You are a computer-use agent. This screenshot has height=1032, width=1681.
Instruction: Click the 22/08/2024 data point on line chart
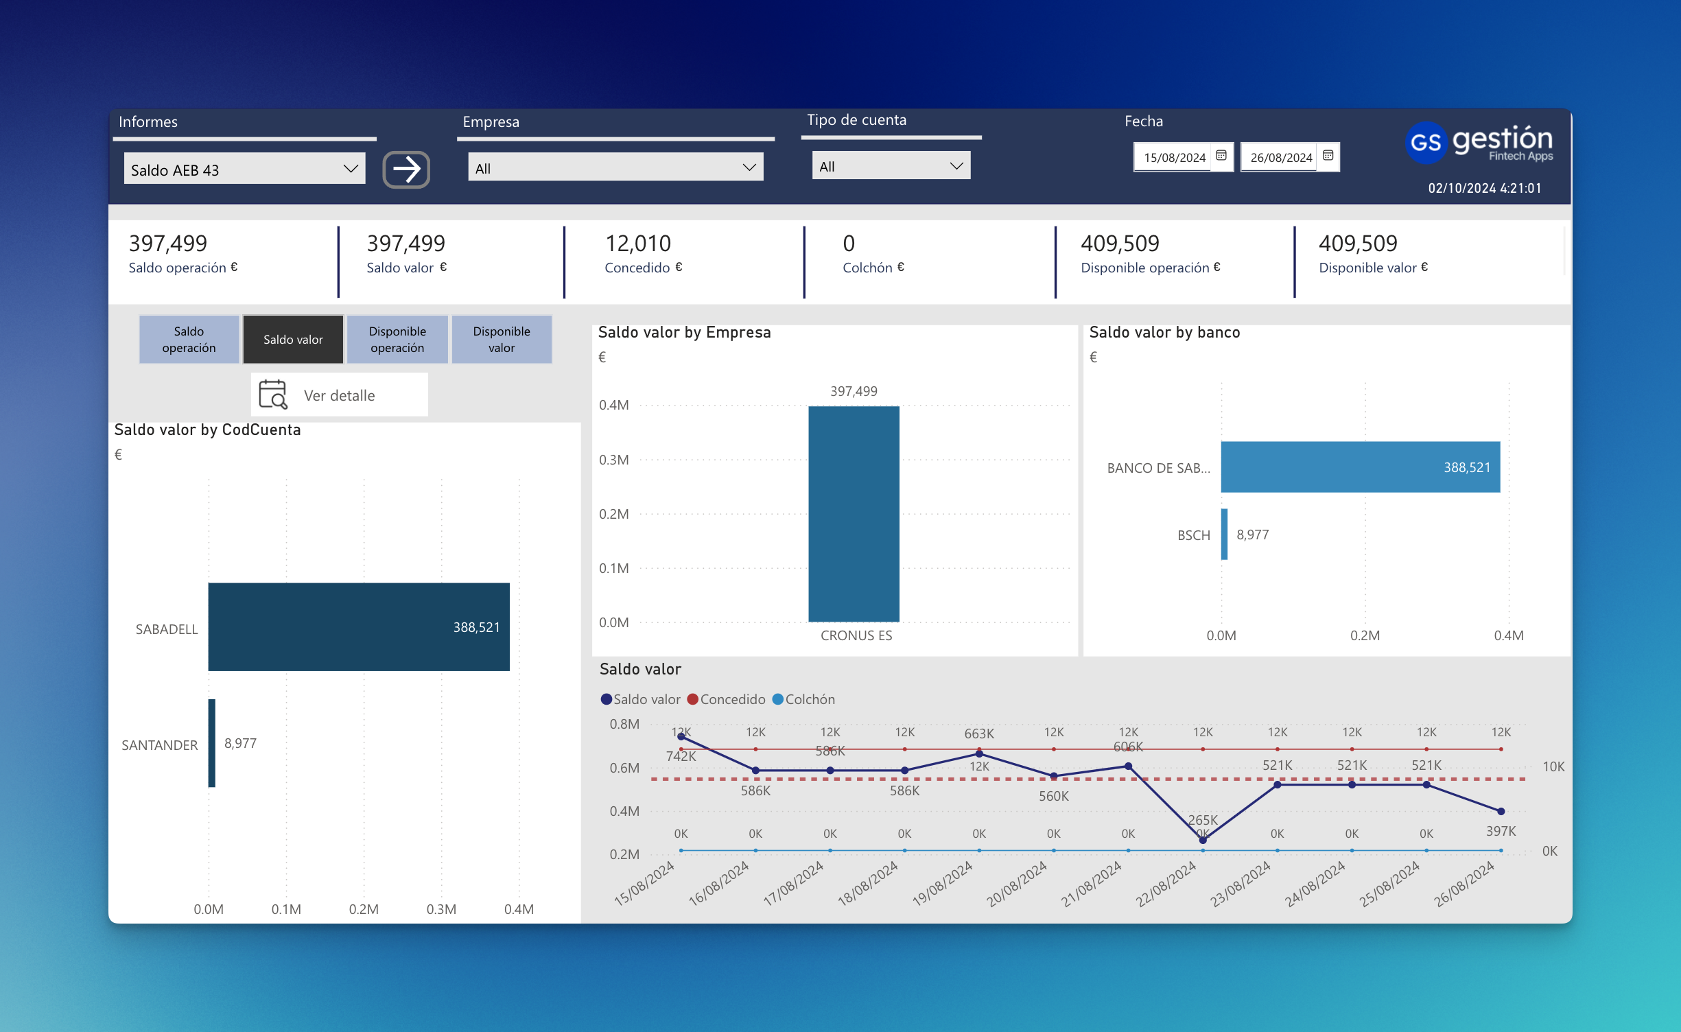(1203, 840)
